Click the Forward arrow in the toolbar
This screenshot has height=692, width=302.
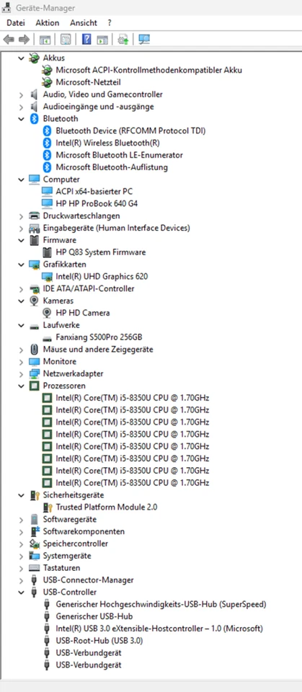coord(24,40)
